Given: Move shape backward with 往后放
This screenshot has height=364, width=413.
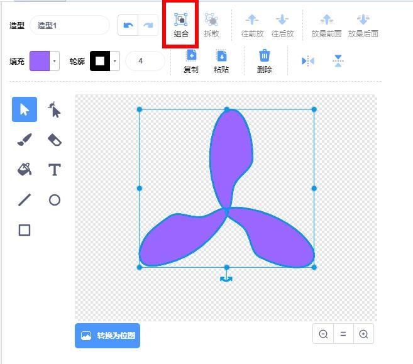Looking at the screenshot, I should [x=282, y=25].
